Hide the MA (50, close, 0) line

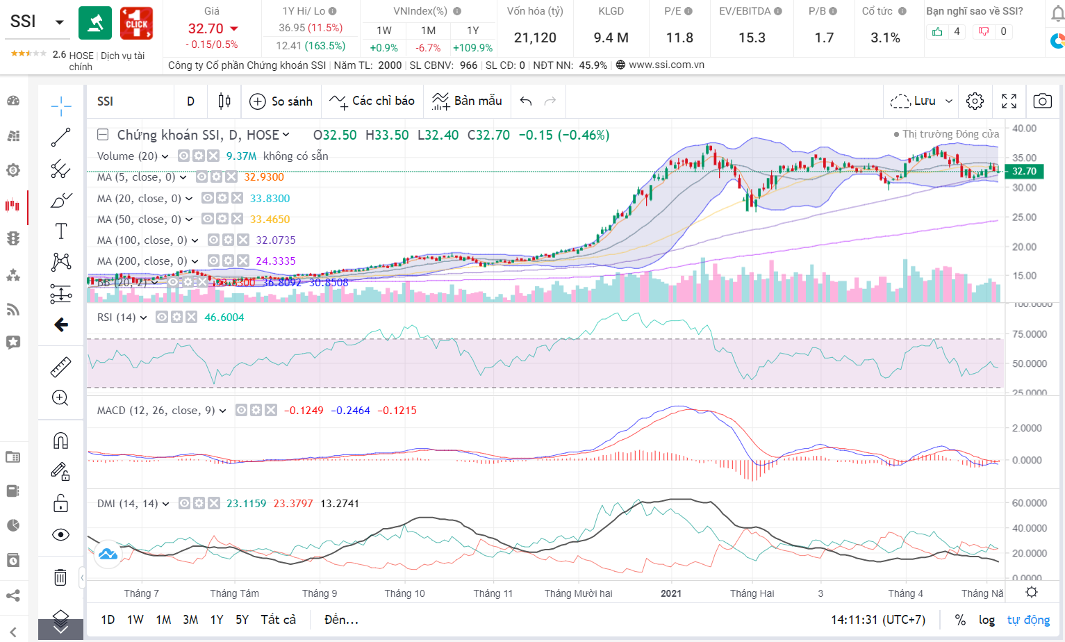[208, 219]
